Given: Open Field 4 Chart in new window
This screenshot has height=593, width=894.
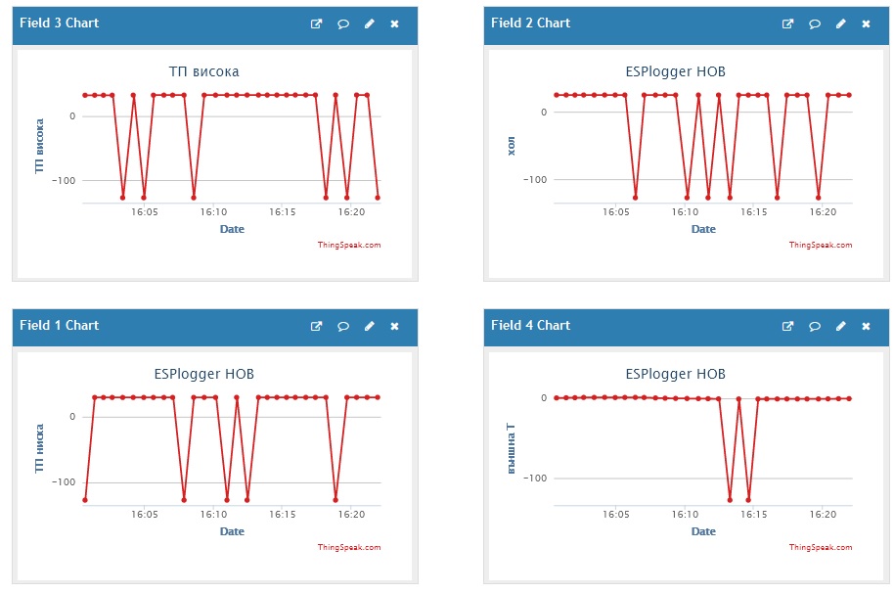Looking at the screenshot, I should 787,327.
